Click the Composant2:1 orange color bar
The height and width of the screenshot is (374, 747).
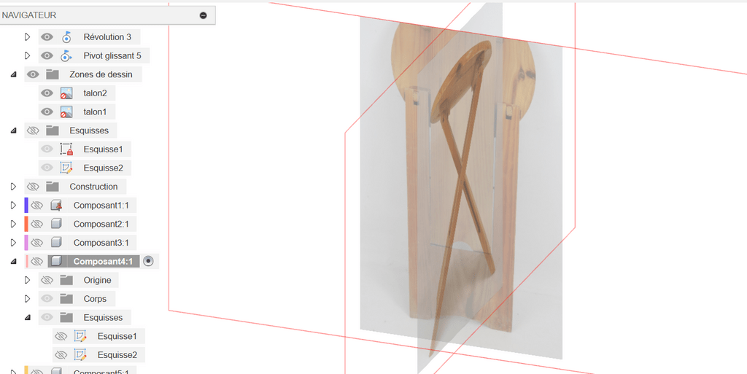click(x=26, y=224)
